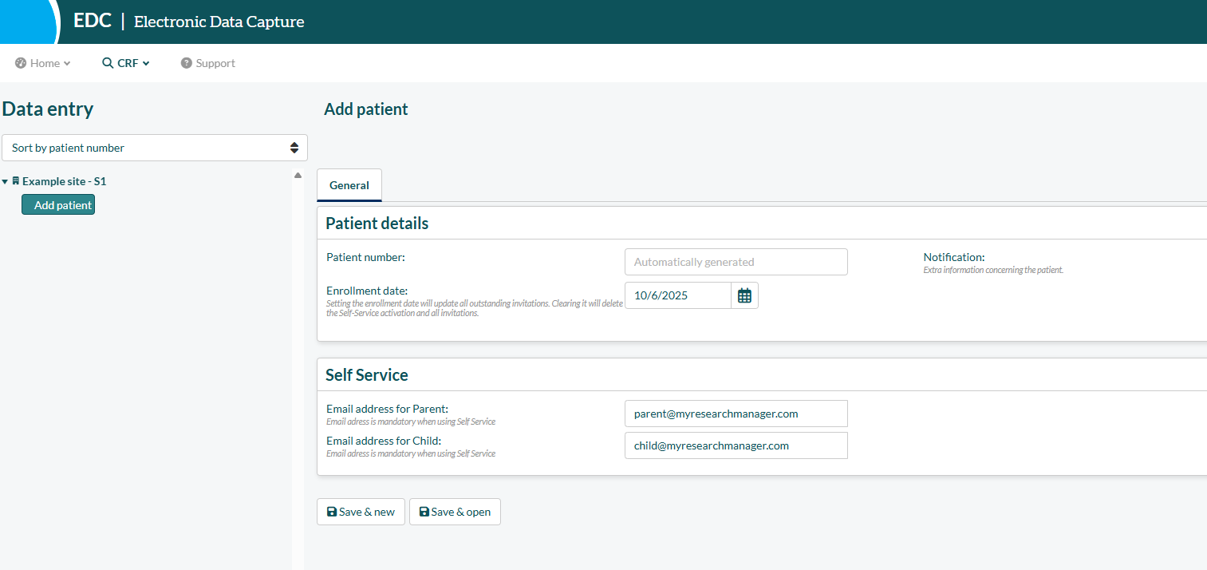Click the Save & open button

[x=455, y=512]
